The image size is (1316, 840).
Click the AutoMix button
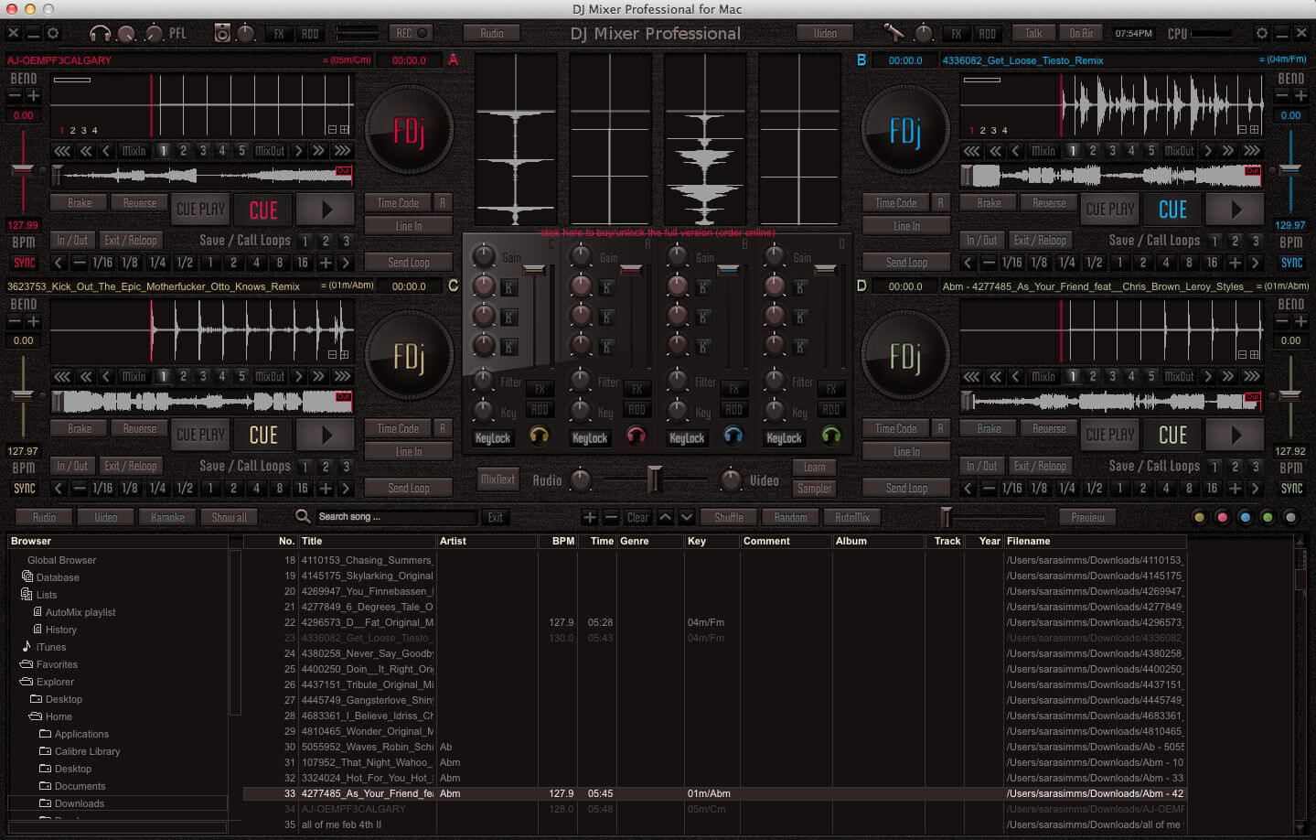851,517
